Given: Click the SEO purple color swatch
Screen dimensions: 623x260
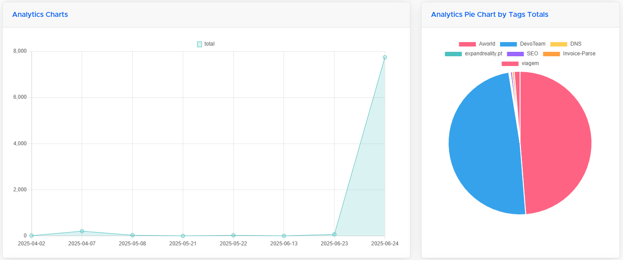Looking at the screenshot, I should point(515,54).
